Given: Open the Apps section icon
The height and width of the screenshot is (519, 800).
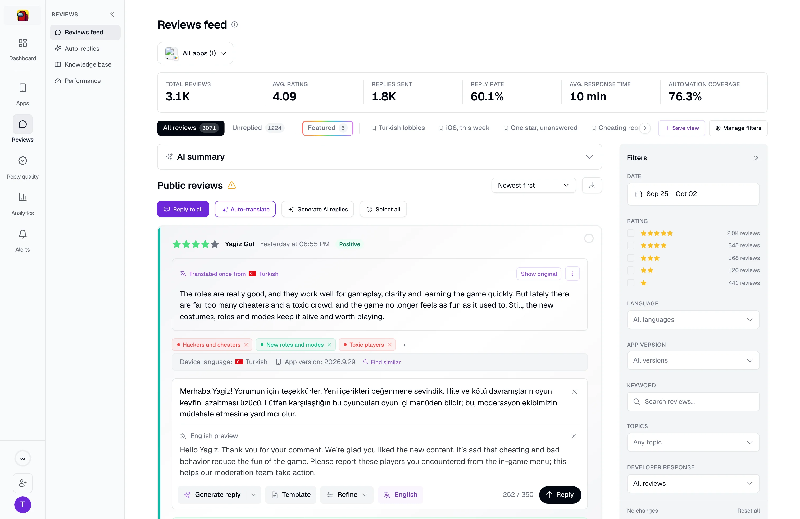Looking at the screenshot, I should (22, 88).
